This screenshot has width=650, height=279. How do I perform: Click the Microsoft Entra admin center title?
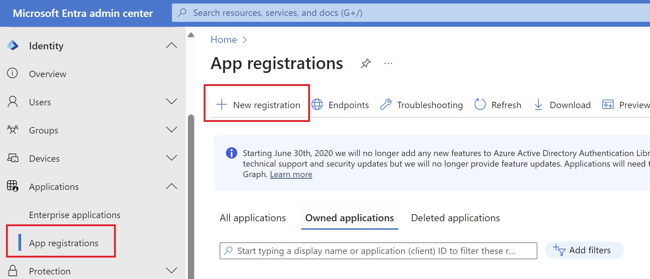pyautogui.click(x=83, y=13)
